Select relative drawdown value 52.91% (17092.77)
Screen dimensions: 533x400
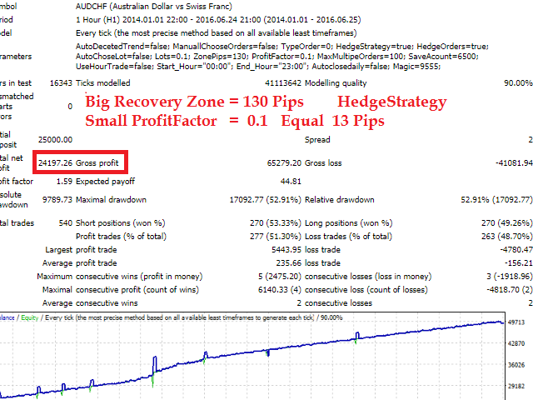(496, 200)
